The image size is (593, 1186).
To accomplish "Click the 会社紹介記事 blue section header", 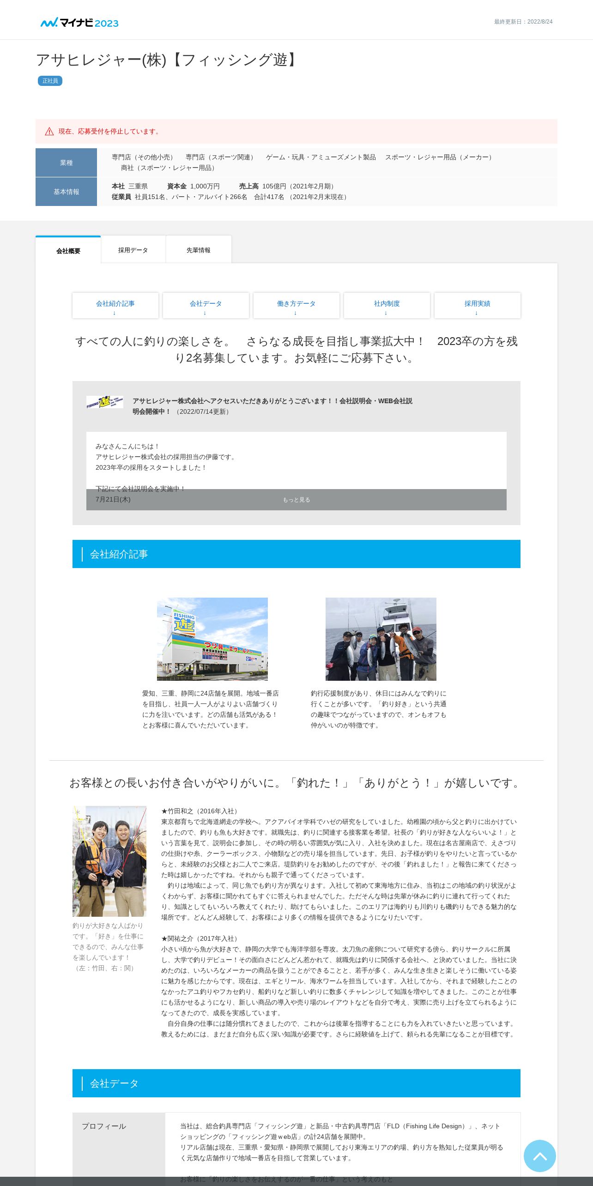I will (296, 554).
